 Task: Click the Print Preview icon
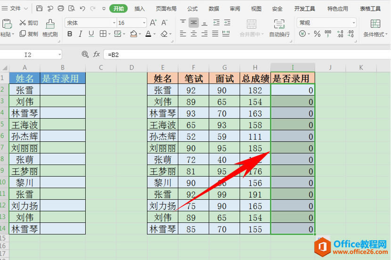[72, 8]
